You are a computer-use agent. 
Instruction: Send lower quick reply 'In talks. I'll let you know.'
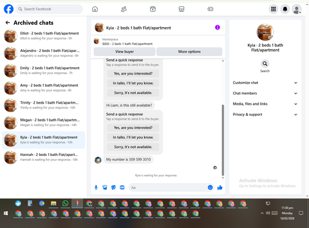click(133, 137)
